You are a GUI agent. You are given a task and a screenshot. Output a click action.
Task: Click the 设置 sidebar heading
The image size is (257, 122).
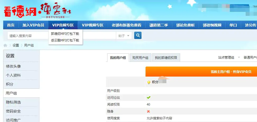point(10,56)
